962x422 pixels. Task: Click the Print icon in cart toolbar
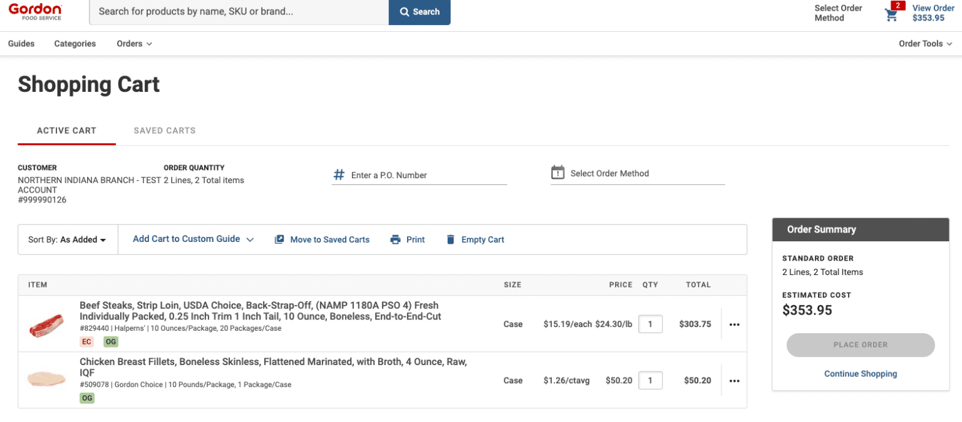[x=395, y=239]
